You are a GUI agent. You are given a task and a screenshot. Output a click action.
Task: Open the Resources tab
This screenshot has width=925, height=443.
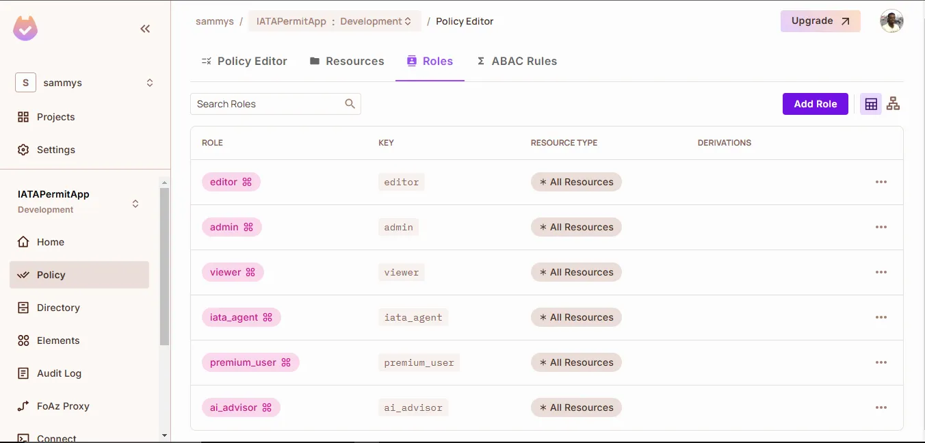(347, 61)
